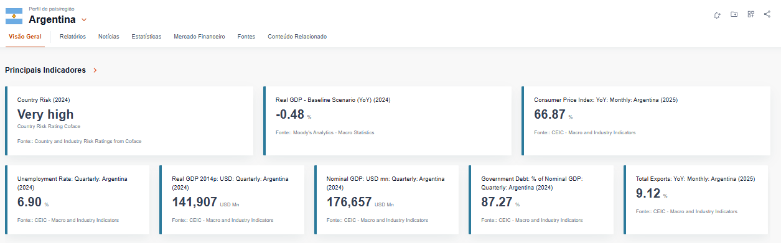The image size is (781, 243).
Task: Go to the Estatísticas tab
Action: pos(146,37)
